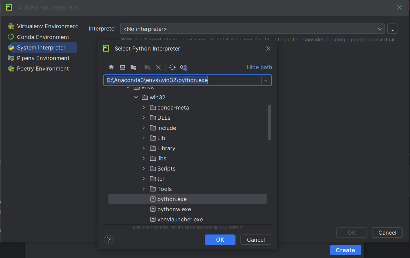Expand the DLLs folder
This screenshot has height=258, width=410.
[144, 118]
